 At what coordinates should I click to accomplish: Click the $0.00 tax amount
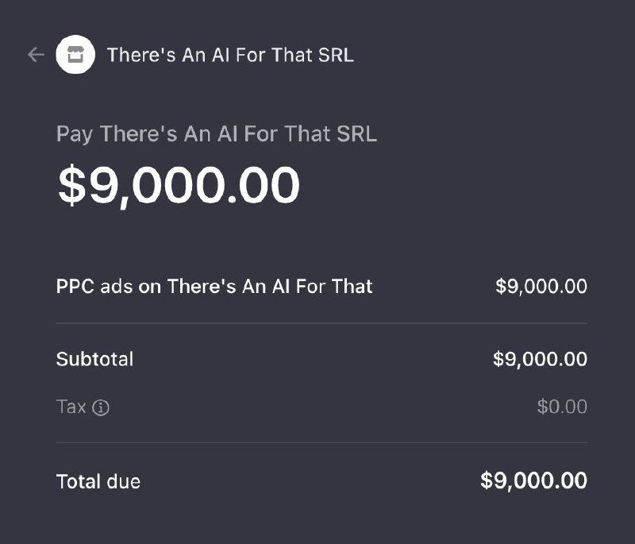point(562,407)
